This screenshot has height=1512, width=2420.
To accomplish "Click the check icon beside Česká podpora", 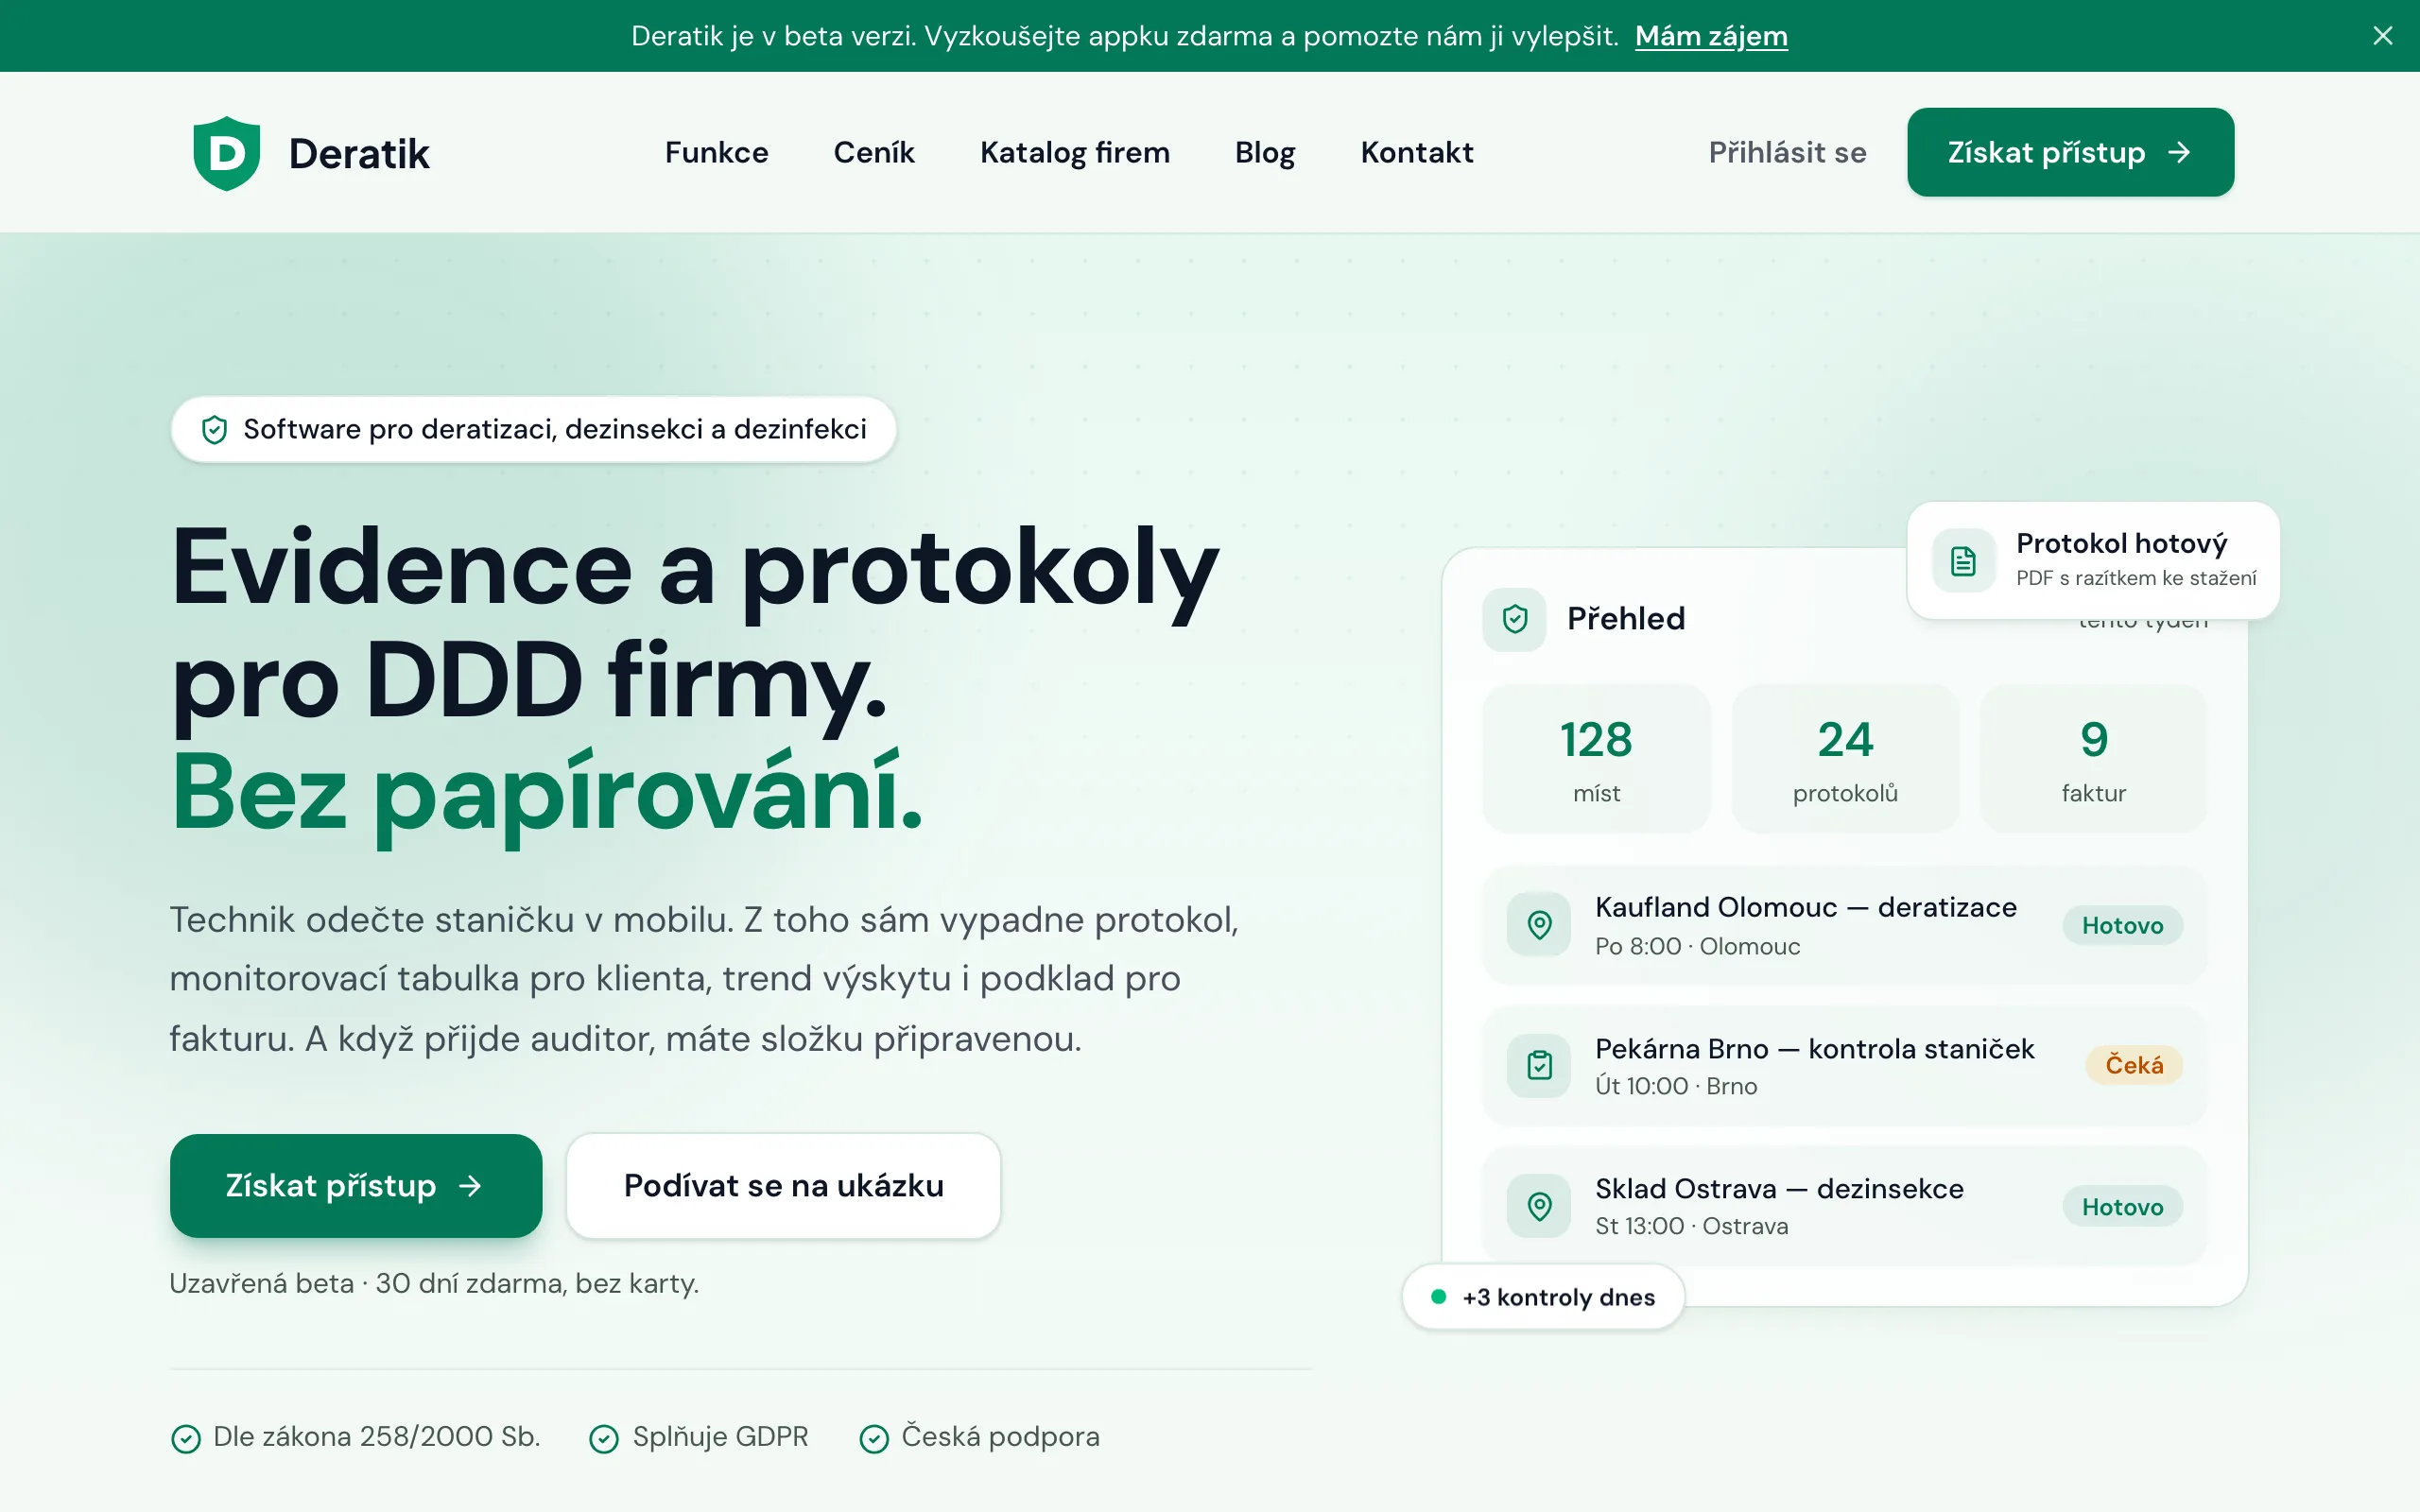I will 874,1438.
